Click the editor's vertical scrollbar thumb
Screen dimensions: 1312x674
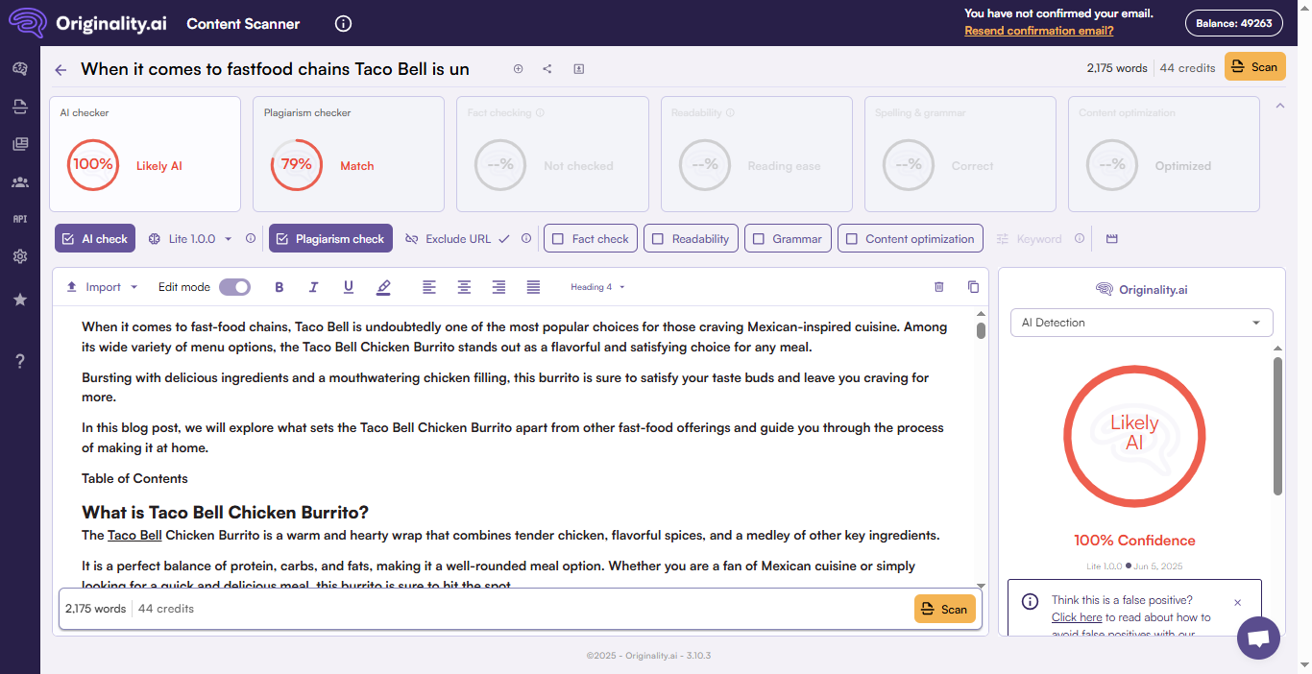pos(981,329)
